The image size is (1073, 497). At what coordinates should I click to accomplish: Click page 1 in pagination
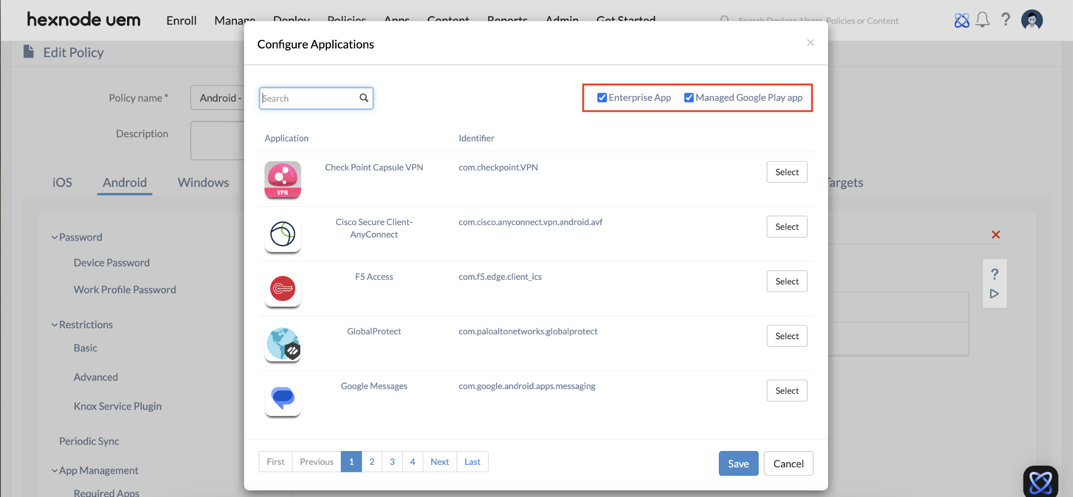tap(351, 461)
